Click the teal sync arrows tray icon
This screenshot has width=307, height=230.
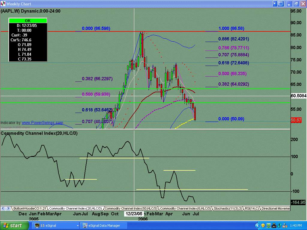click(x=279, y=226)
